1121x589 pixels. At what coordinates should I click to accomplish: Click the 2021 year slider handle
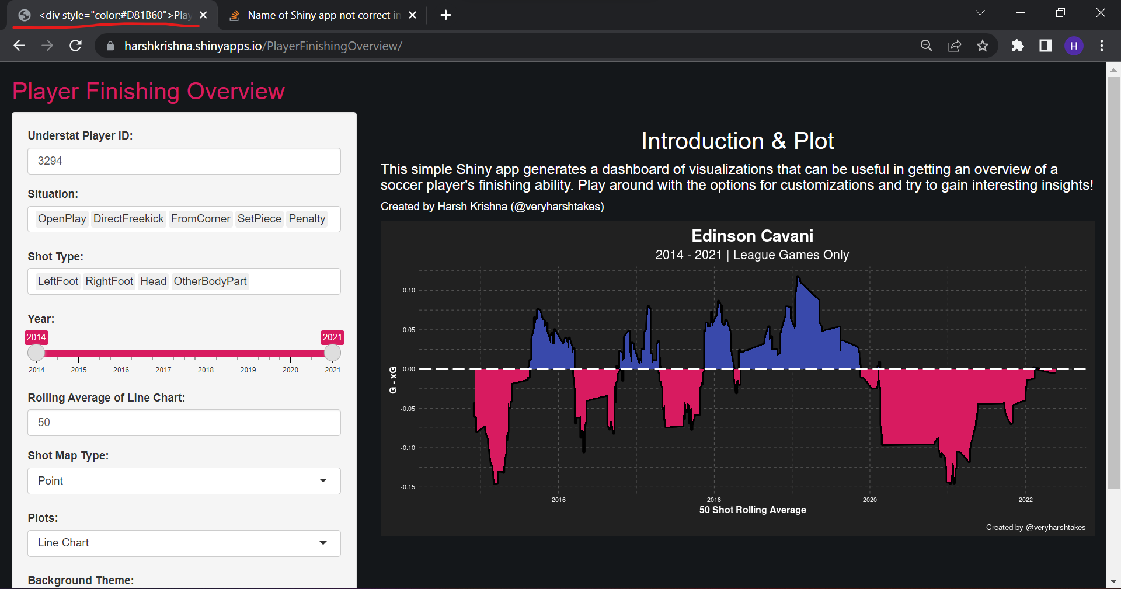point(332,353)
